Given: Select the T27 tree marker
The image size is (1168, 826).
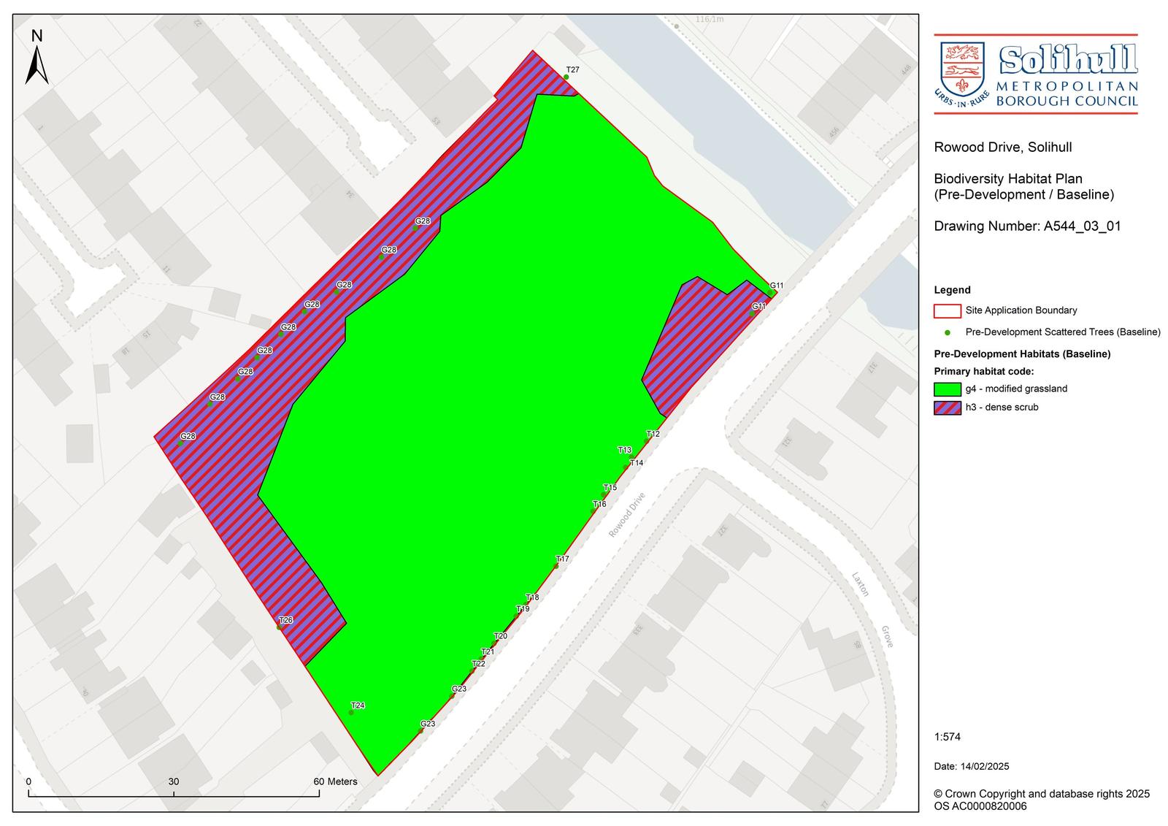Looking at the screenshot, I should pos(566,77).
